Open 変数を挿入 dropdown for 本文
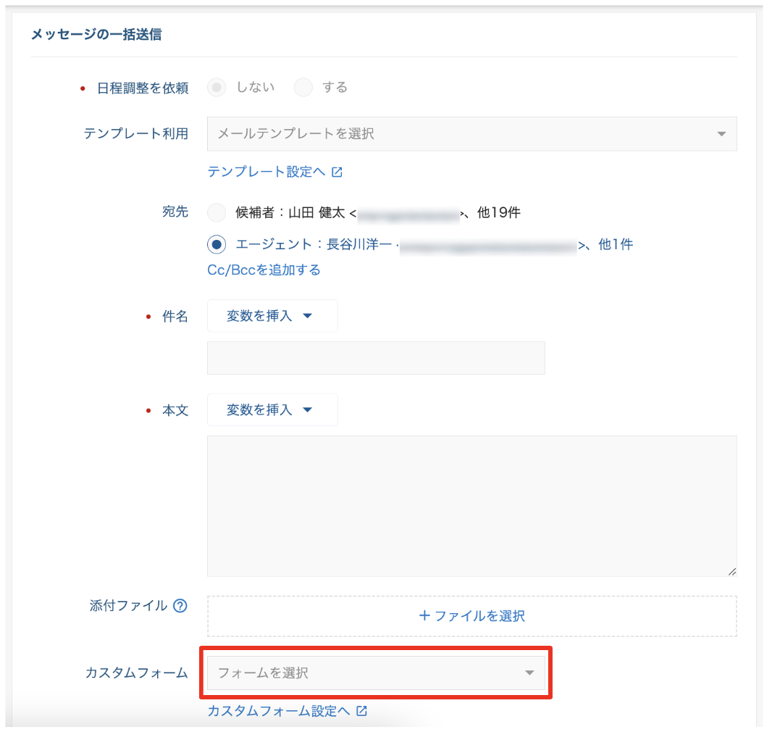772x732 pixels. click(272, 410)
